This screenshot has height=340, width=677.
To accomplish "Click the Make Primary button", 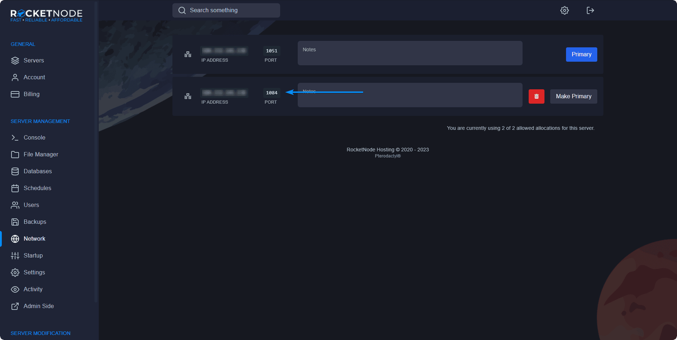I will (x=573, y=96).
